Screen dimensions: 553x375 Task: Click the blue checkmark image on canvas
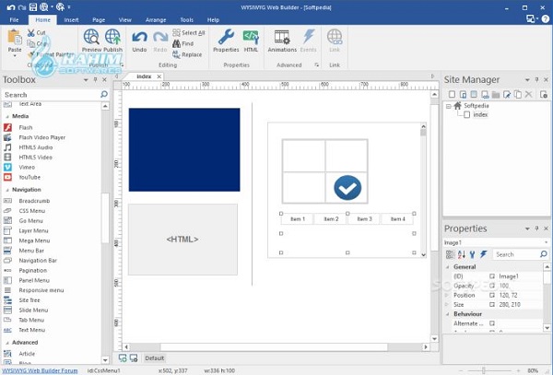[x=347, y=187]
